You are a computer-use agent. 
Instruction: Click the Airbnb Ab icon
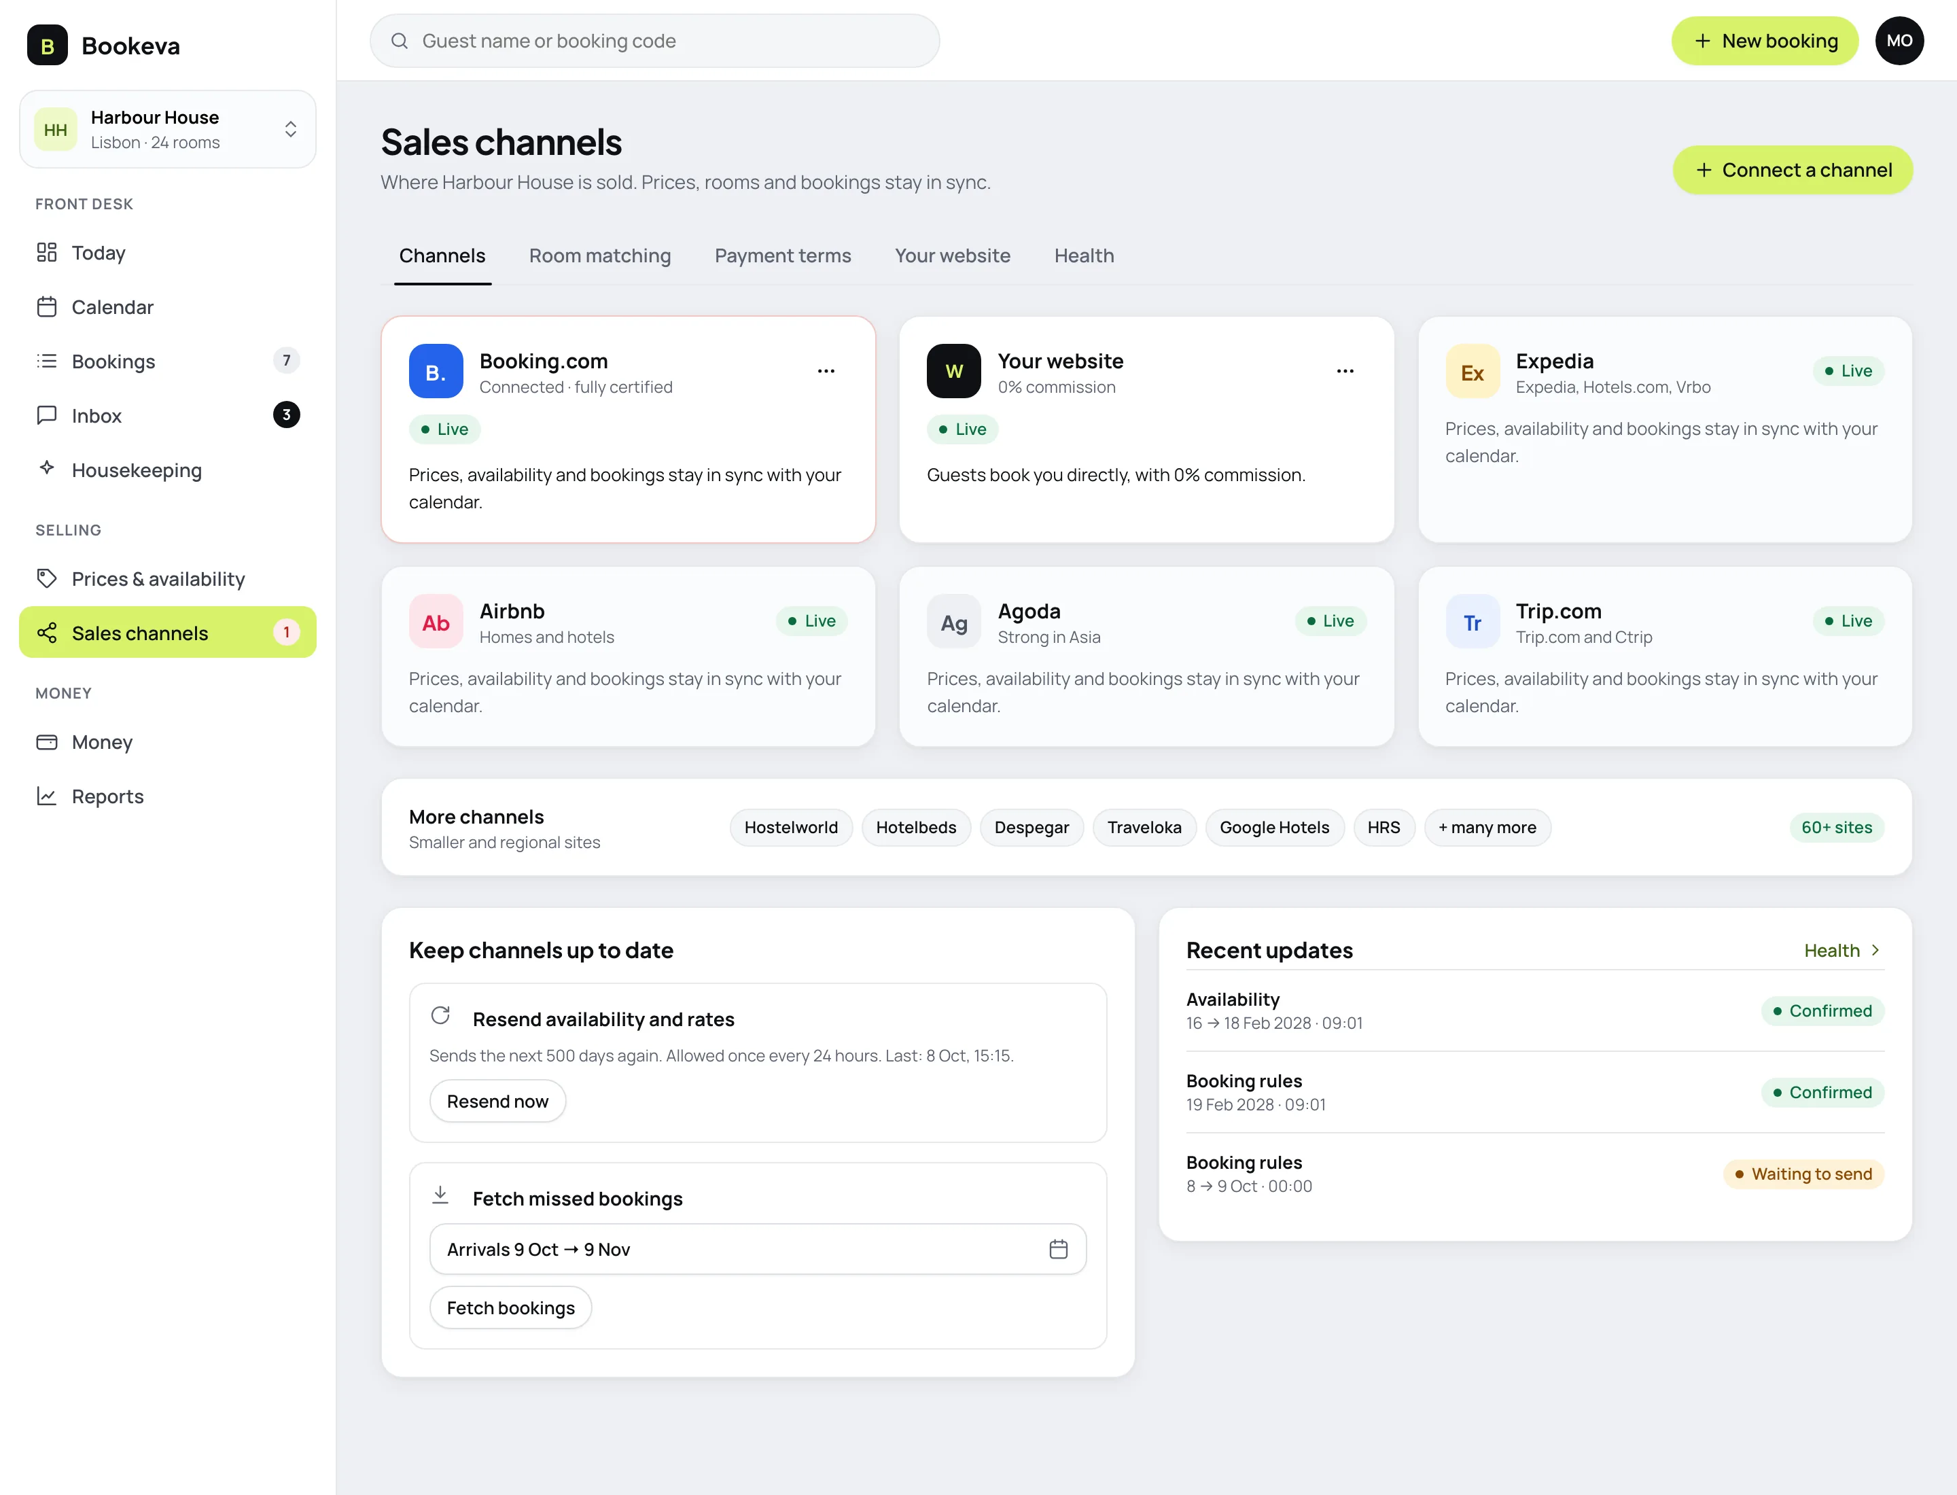(x=436, y=621)
